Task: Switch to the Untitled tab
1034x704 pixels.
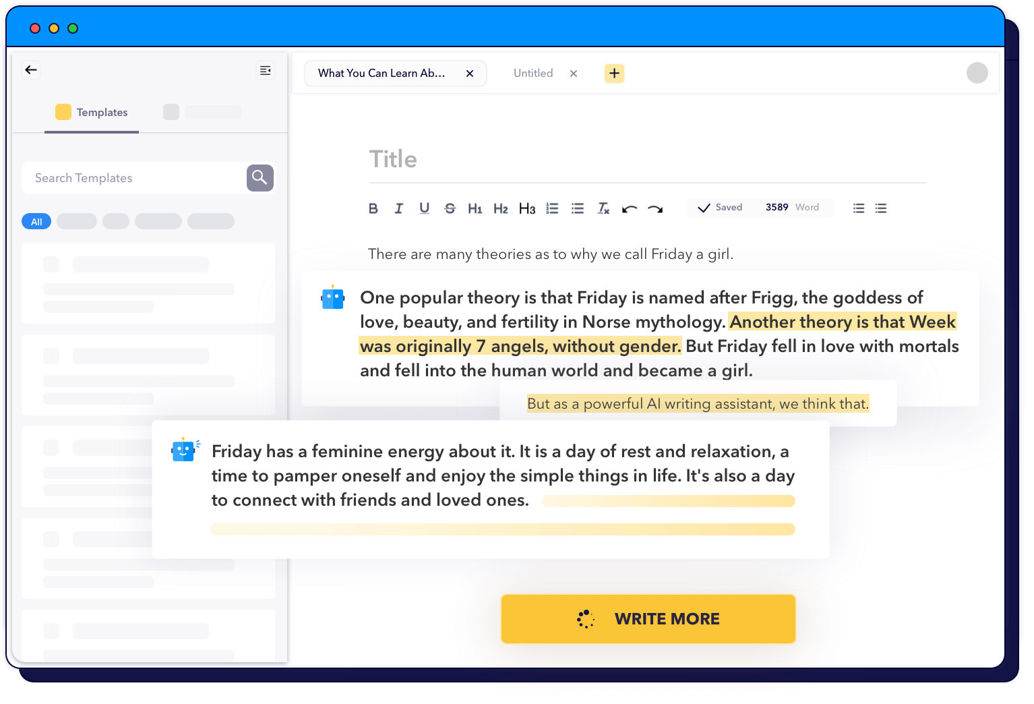Action: tap(533, 73)
